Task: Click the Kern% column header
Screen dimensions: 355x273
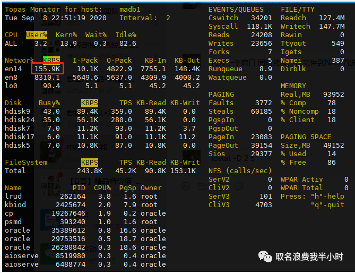Action: [x=66, y=35]
